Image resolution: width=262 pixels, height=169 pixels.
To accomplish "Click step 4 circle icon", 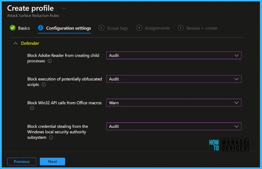I will tap(139, 28).
